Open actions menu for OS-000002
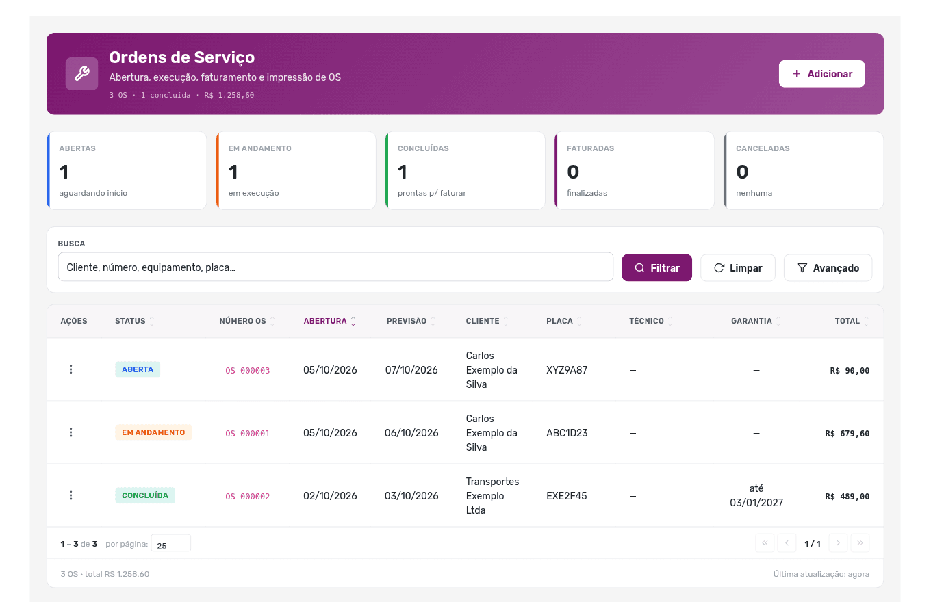Viewport: 931px width, 602px height. pyautogui.click(x=71, y=495)
